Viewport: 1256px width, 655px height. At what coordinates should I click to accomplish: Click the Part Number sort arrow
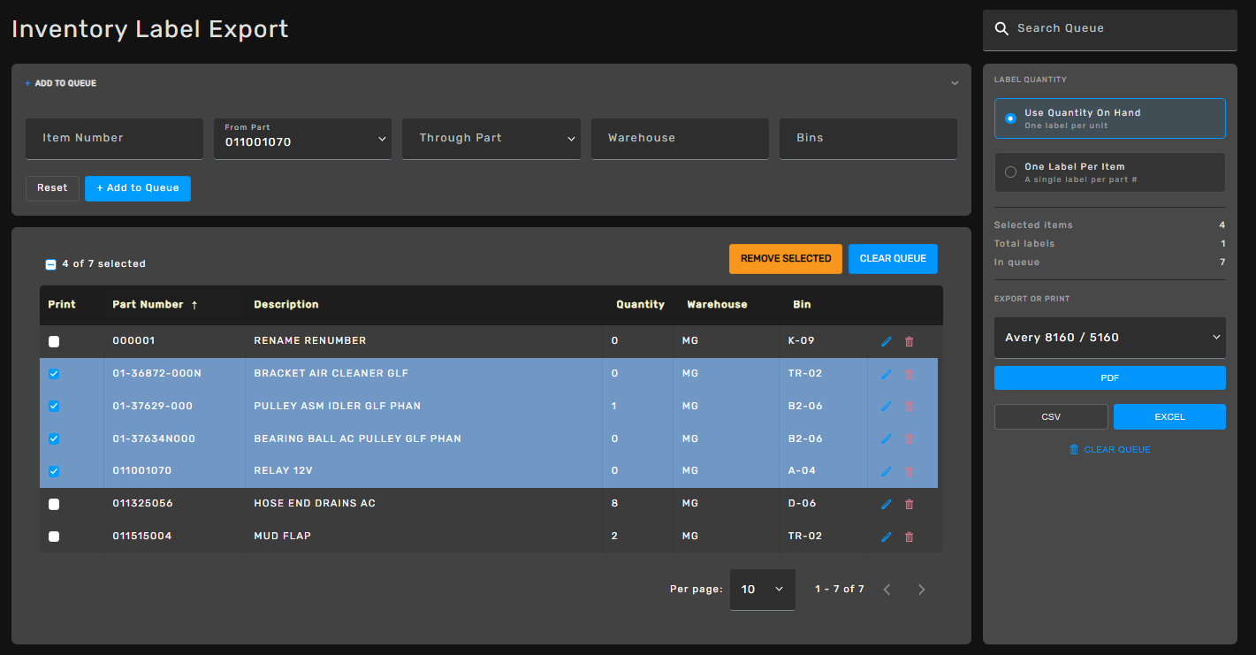(x=194, y=305)
